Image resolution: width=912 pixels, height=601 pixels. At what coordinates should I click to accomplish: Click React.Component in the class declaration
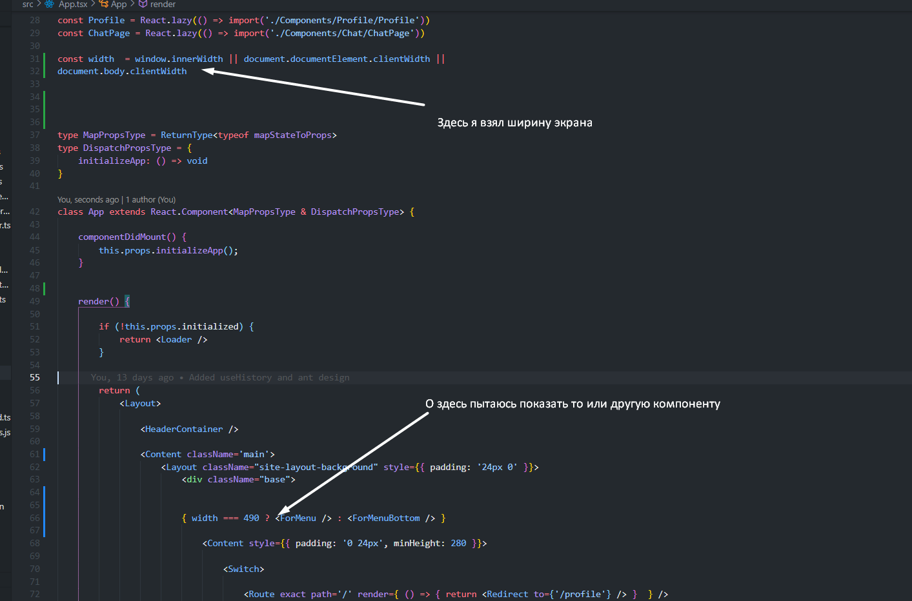[189, 212]
